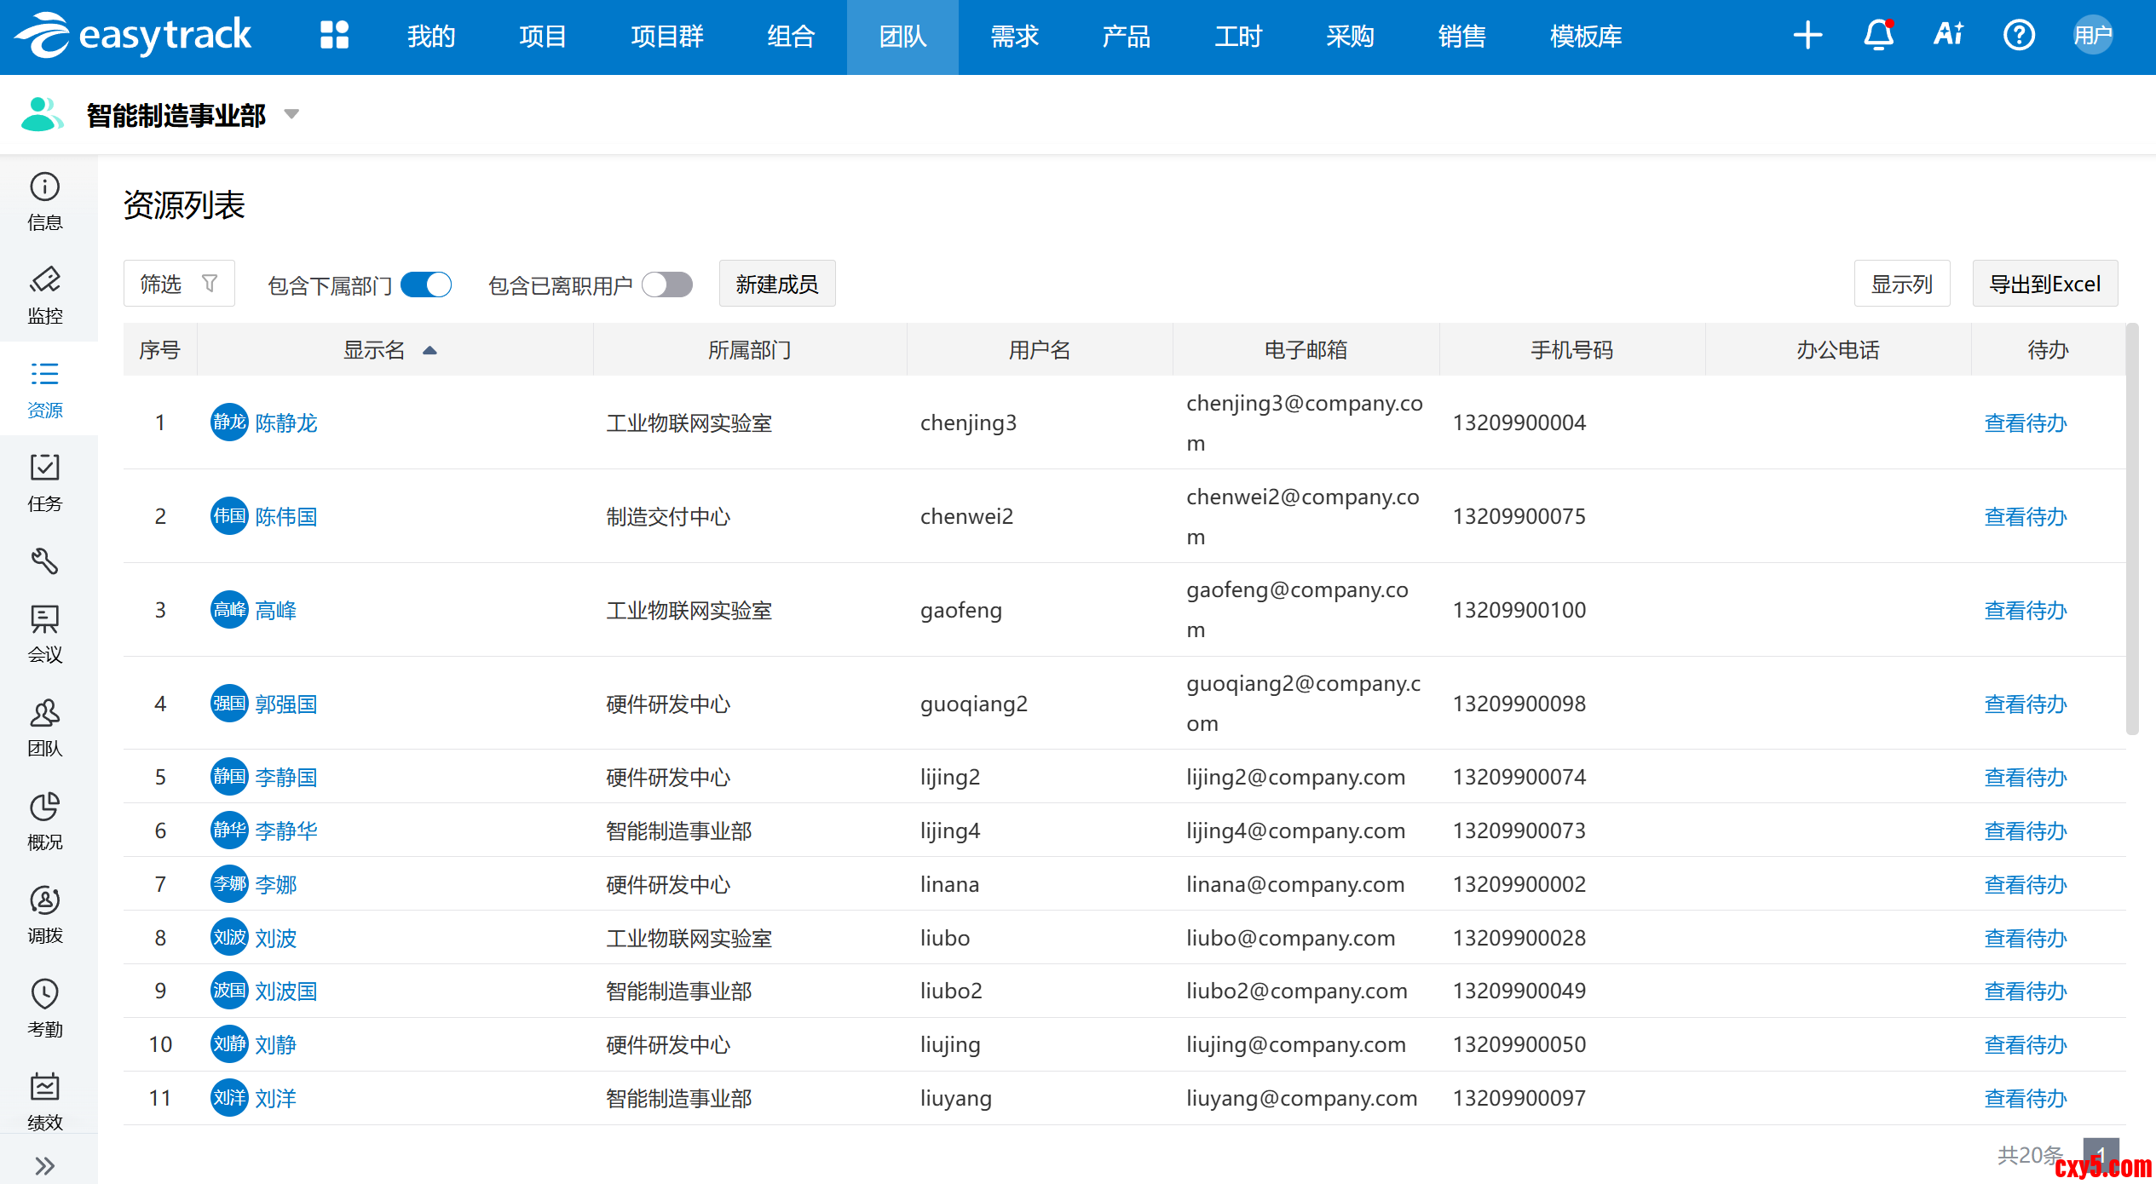The height and width of the screenshot is (1184, 2156).
Task: Switch to 需求 top menu
Action: 1014,37
